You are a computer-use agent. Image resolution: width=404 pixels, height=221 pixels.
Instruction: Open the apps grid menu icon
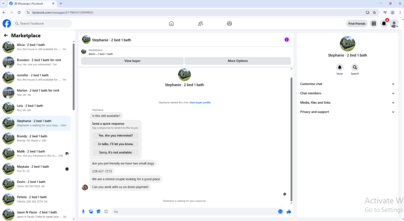pos(374,23)
